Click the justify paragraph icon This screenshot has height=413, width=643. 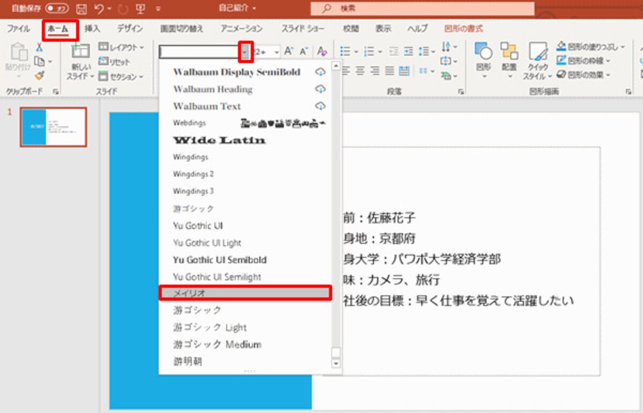390,71
